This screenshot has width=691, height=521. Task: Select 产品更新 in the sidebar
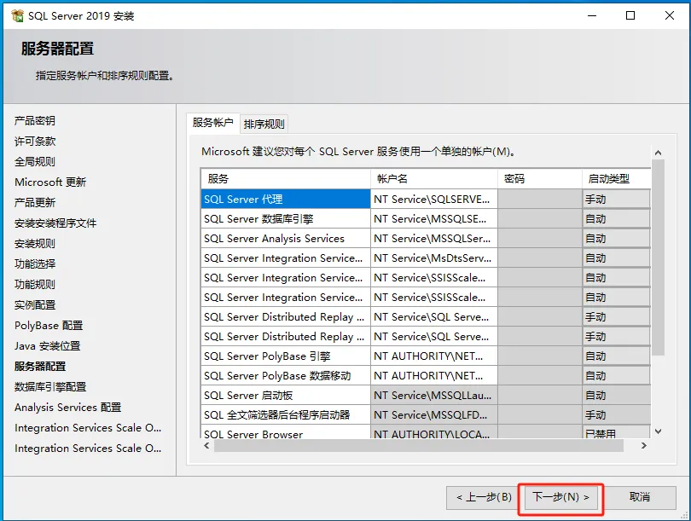(x=35, y=203)
